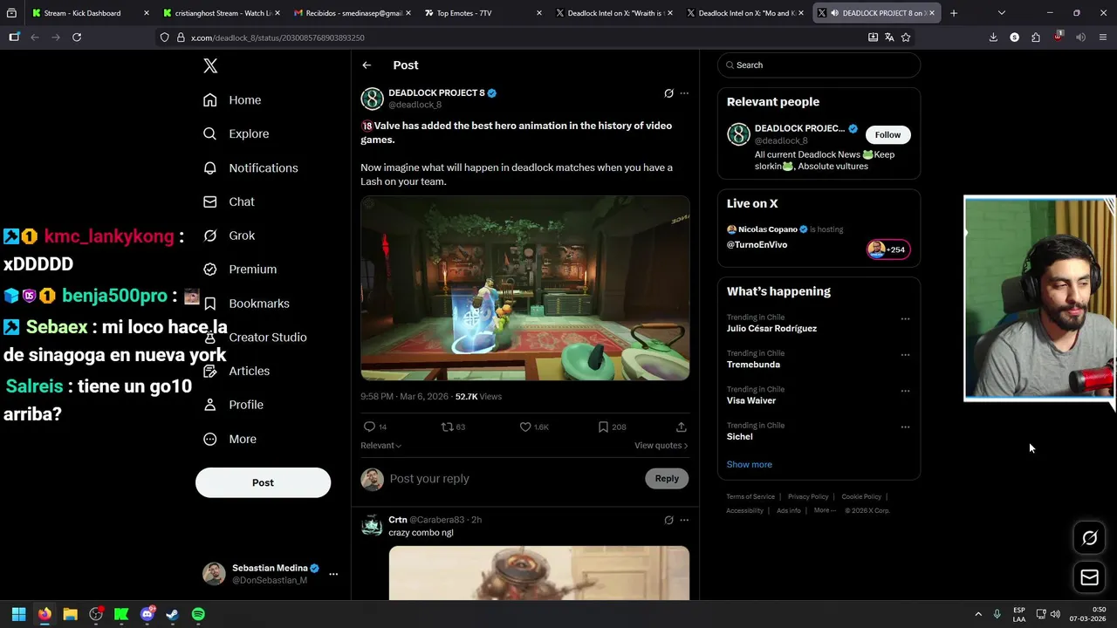Viewport: 1117px width, 628px height.
Task: Click Grok icon on DEADLOCK PROJECT 8 post
Action: (668, 93)
